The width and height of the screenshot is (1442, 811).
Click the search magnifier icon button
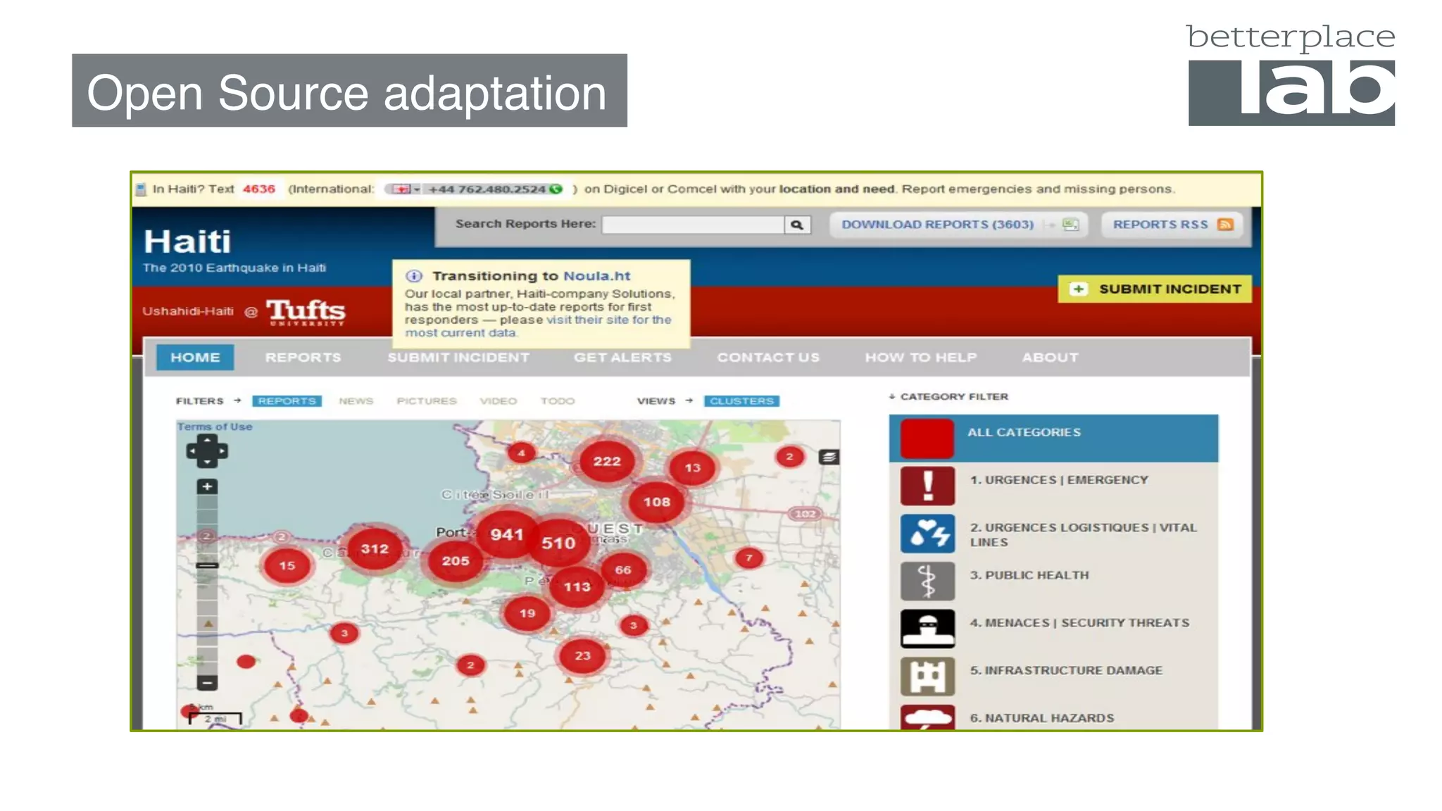pos(796,225)
